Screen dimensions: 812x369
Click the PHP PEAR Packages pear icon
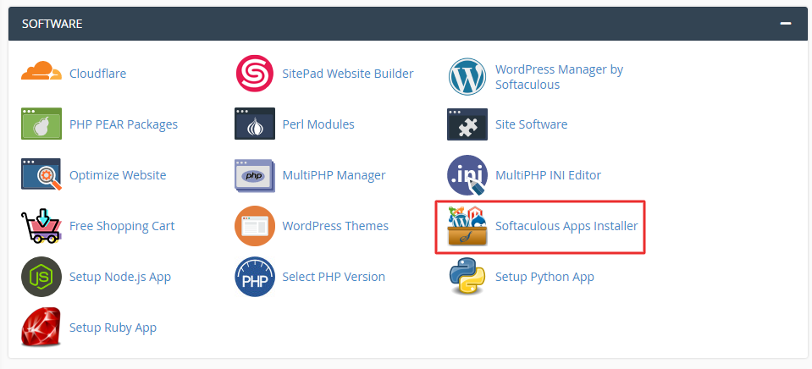point(41,124)
